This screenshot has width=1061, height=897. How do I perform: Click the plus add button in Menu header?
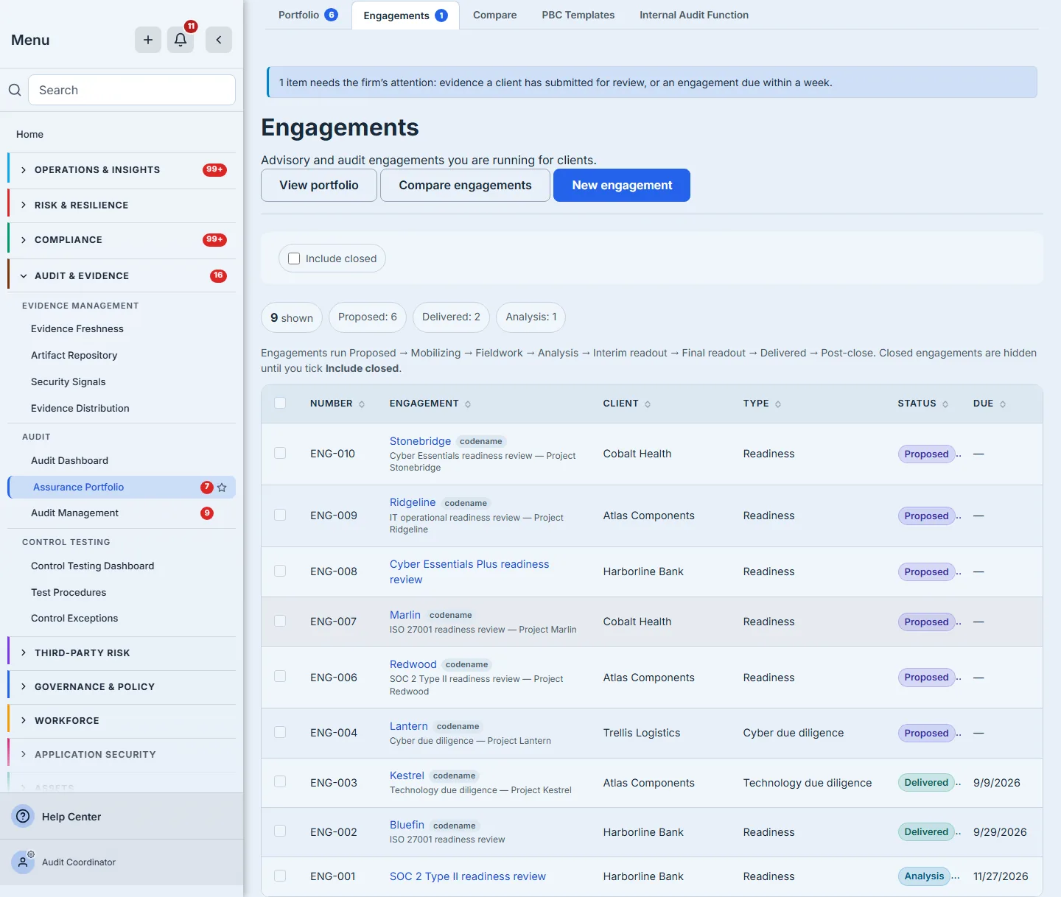pyautogui.click(x=148, y=40)
